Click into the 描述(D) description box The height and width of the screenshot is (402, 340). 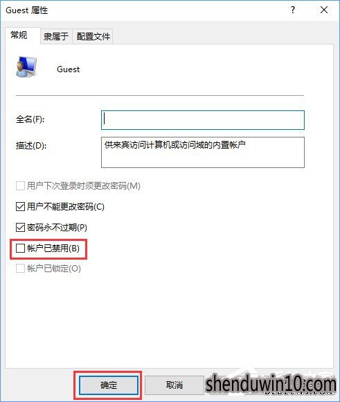point(203,152)
